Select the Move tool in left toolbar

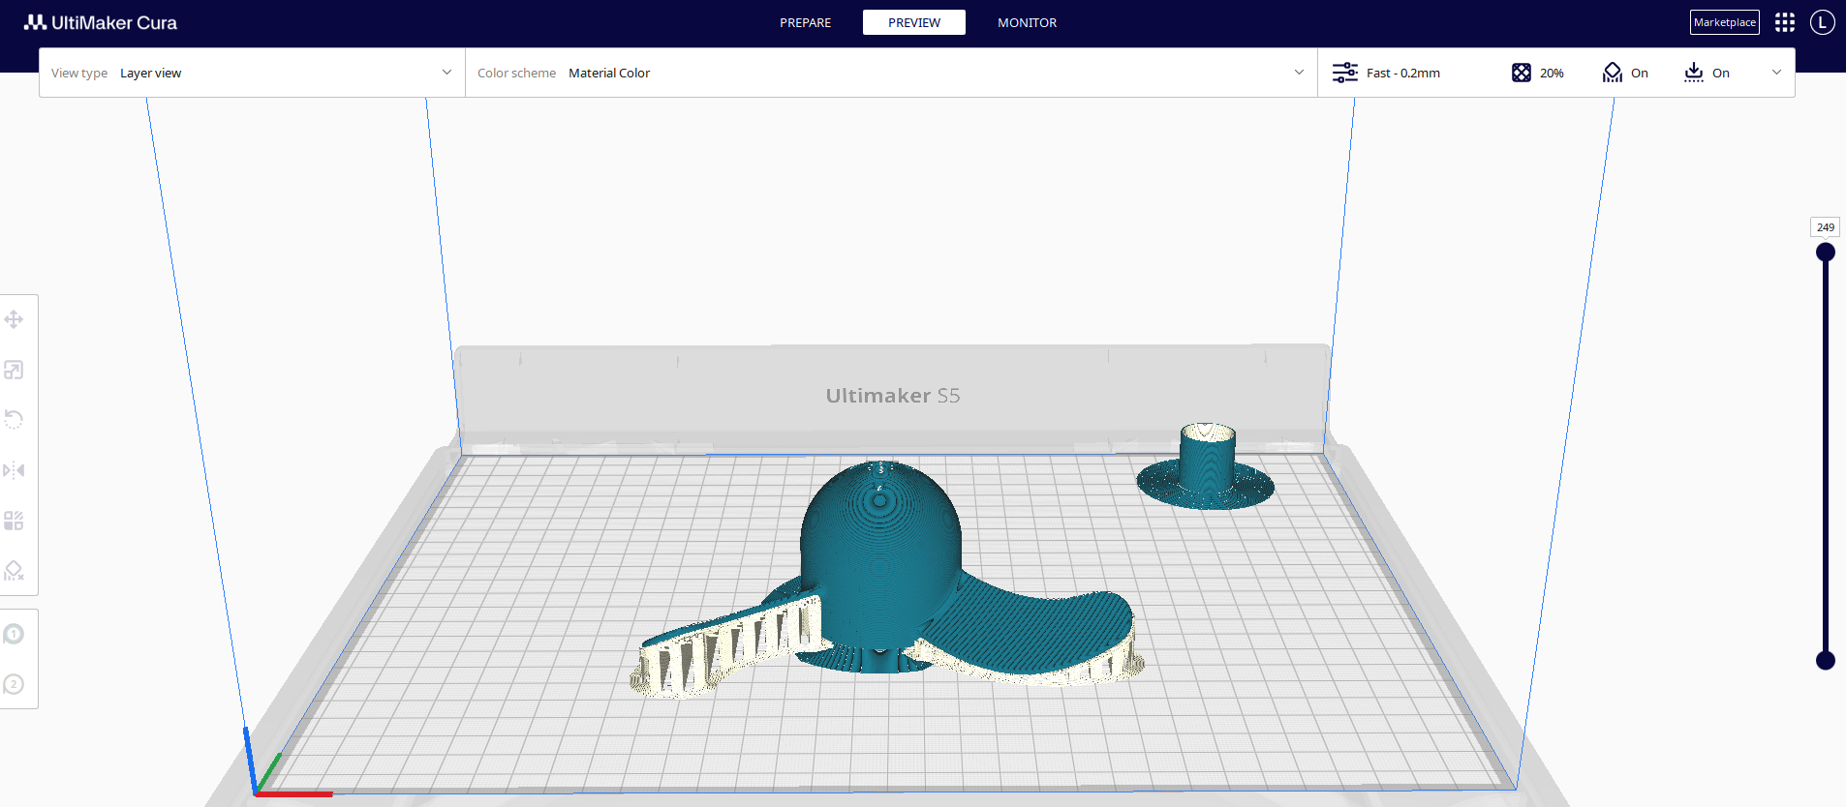click(14, 319)
